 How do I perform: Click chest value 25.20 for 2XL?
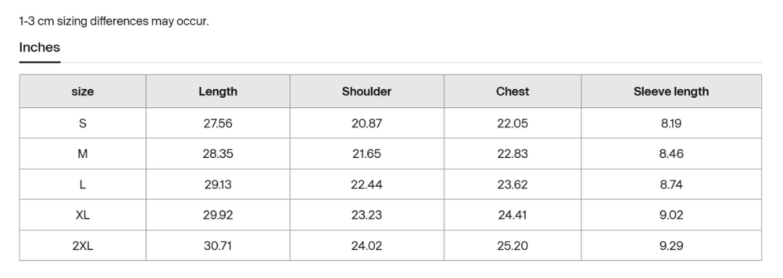point(513,246)
